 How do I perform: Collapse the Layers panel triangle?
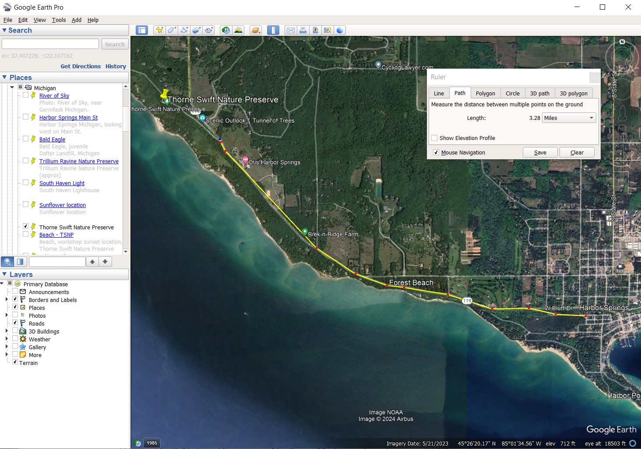pos(4,274)
